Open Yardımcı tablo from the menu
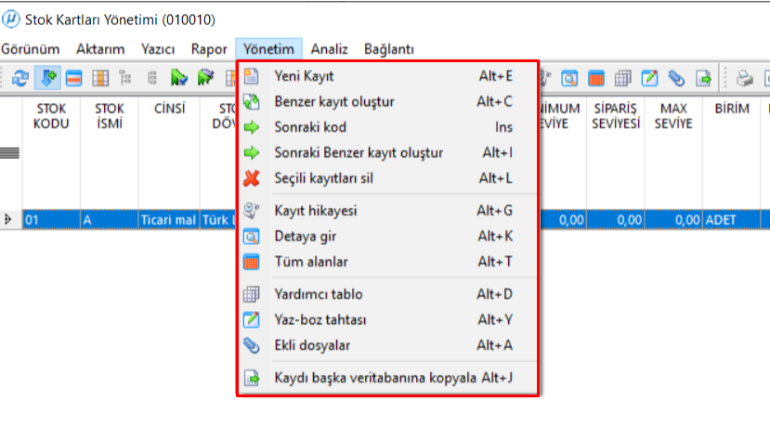770x427 pixels. point(387,294)
